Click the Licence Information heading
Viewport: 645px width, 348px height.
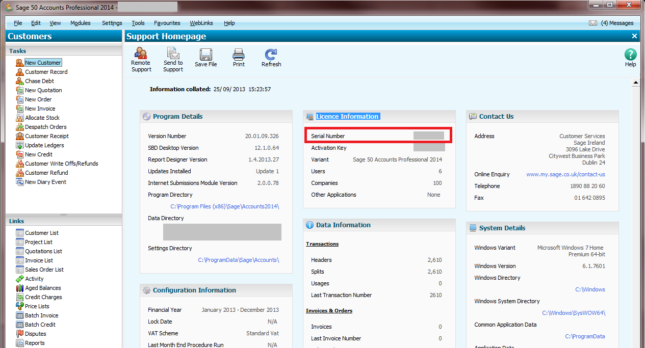(348, 116)
